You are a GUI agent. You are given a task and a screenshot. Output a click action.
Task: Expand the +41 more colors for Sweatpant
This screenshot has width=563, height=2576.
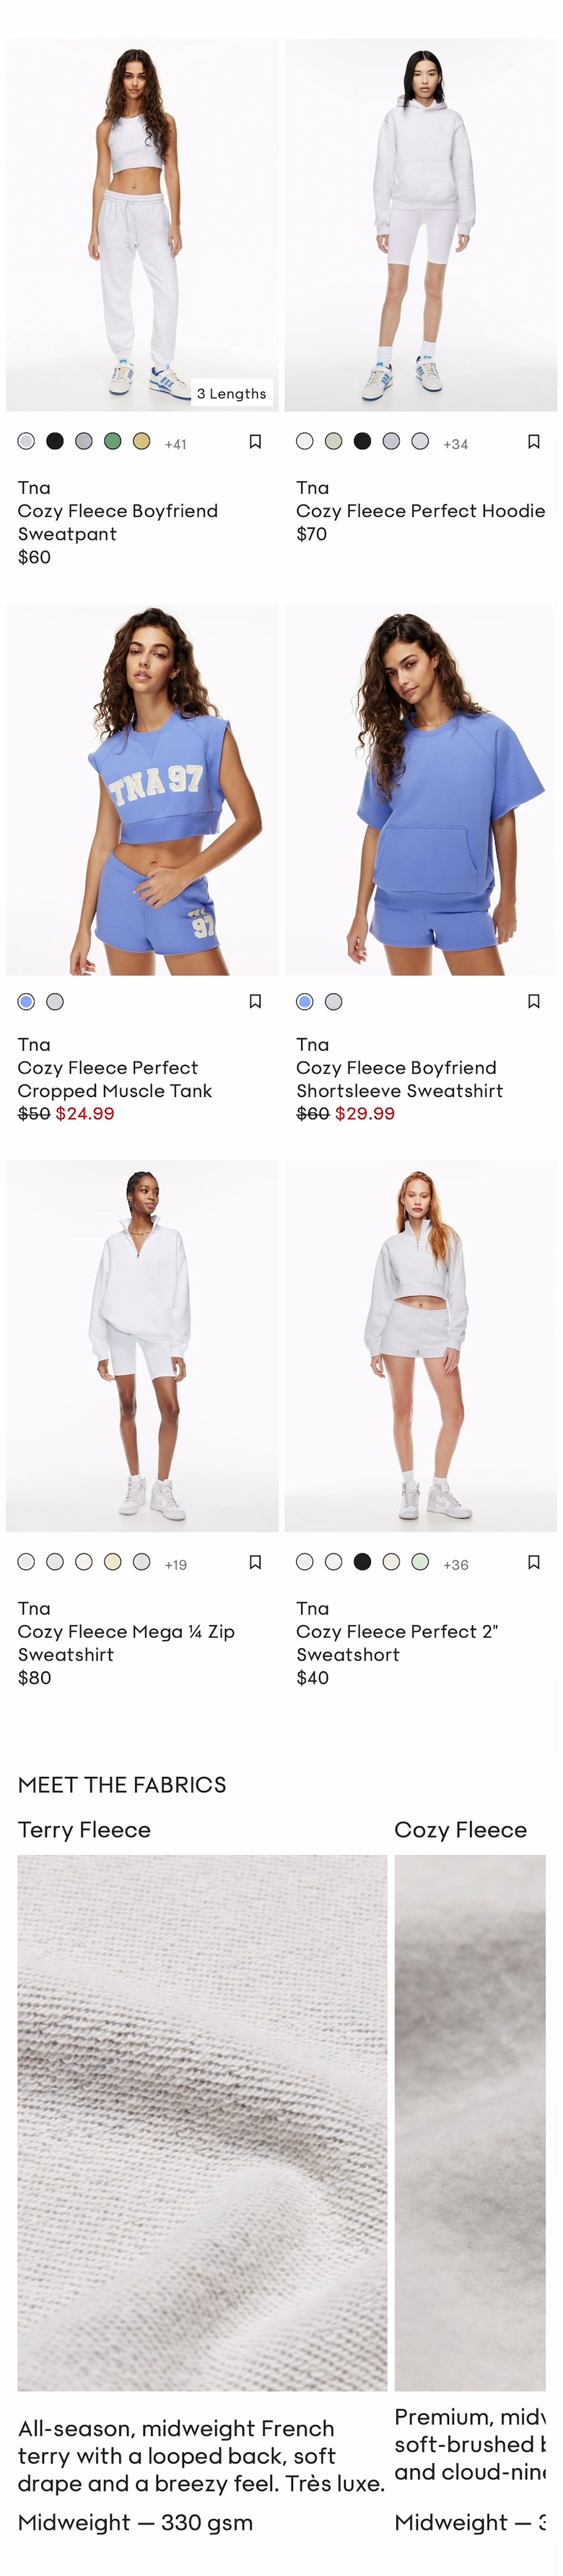click(x=175, y=444)
